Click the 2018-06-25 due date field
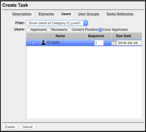Viewport: 146px width, 132px height. coord(126,43)
